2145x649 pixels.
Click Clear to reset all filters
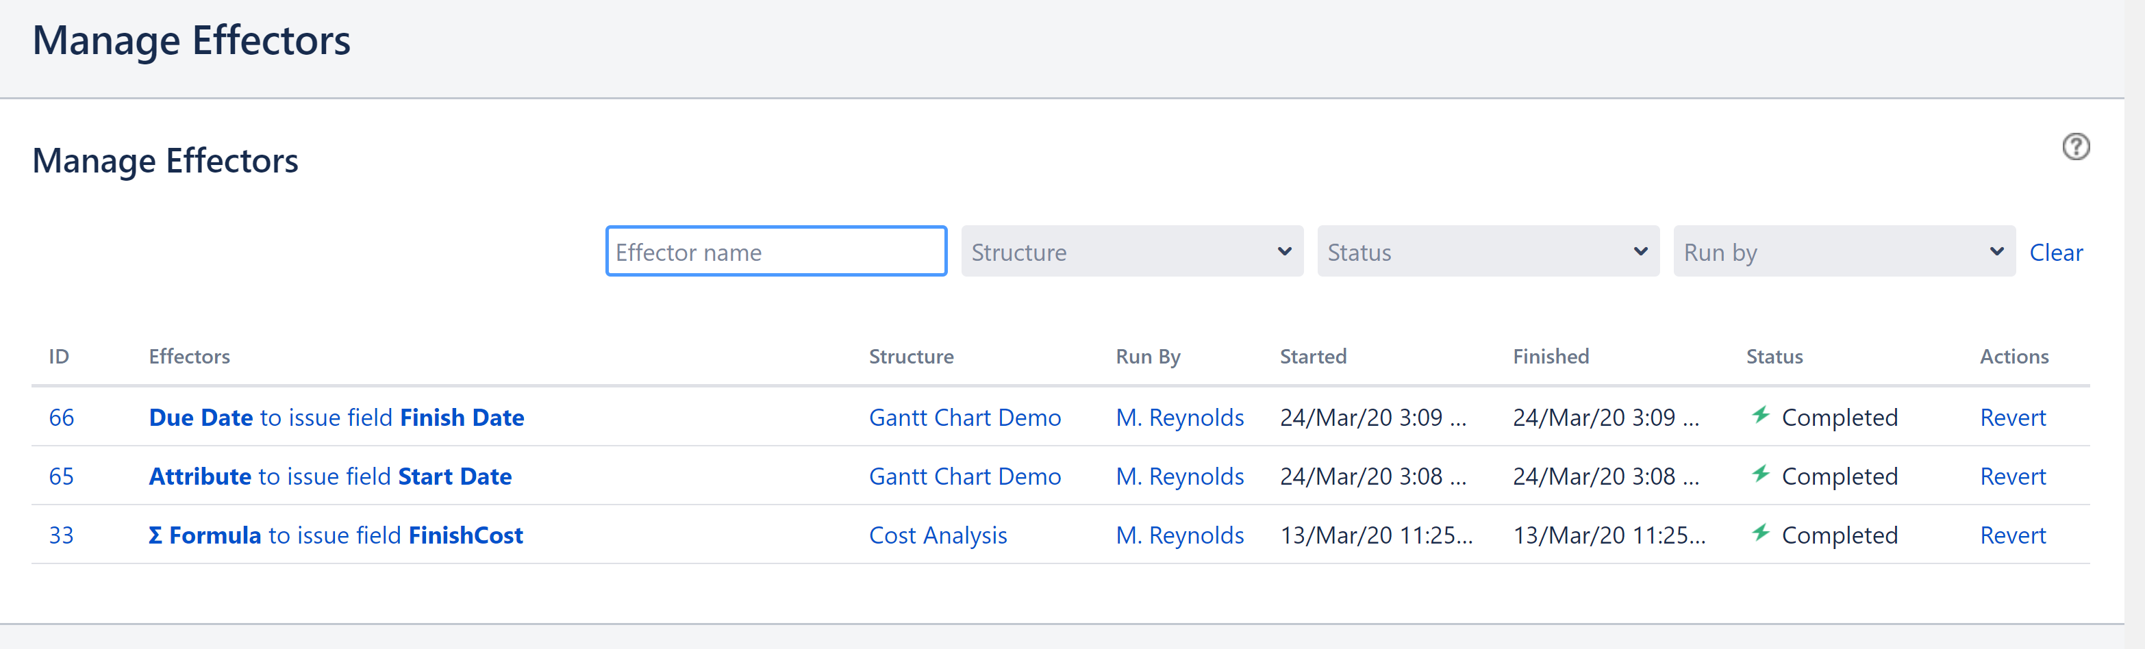tap(2056, 252)
